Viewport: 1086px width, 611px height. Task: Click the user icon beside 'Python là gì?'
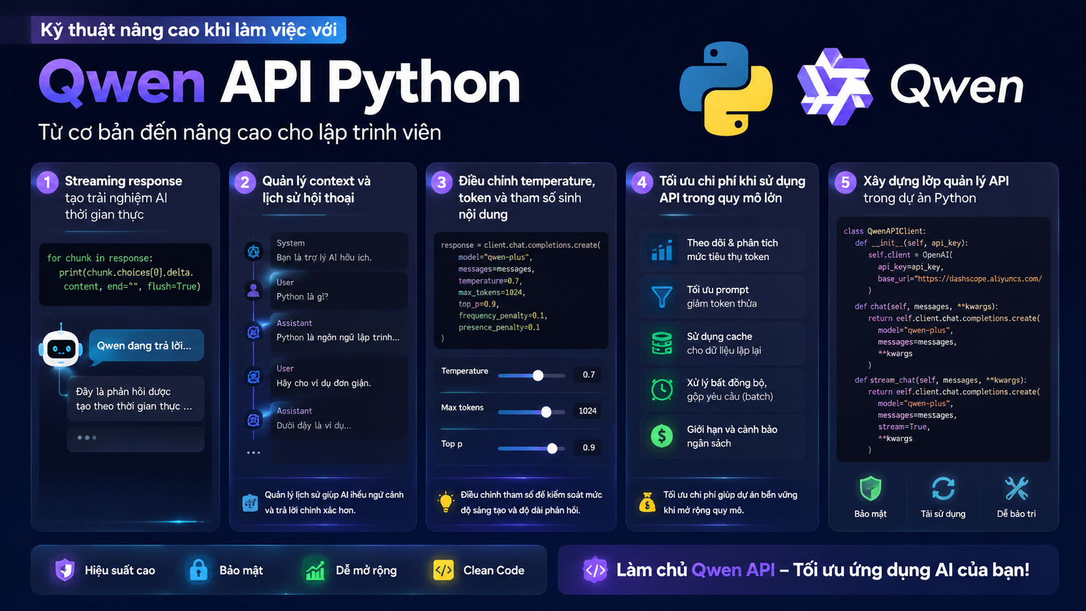[253, 290]
